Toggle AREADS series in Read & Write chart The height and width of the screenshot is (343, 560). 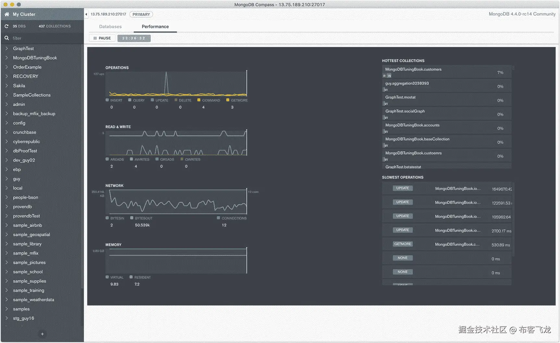click(115, 159)
